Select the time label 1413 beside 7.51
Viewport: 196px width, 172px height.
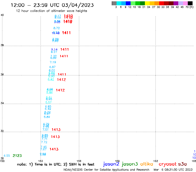(56, 130)
